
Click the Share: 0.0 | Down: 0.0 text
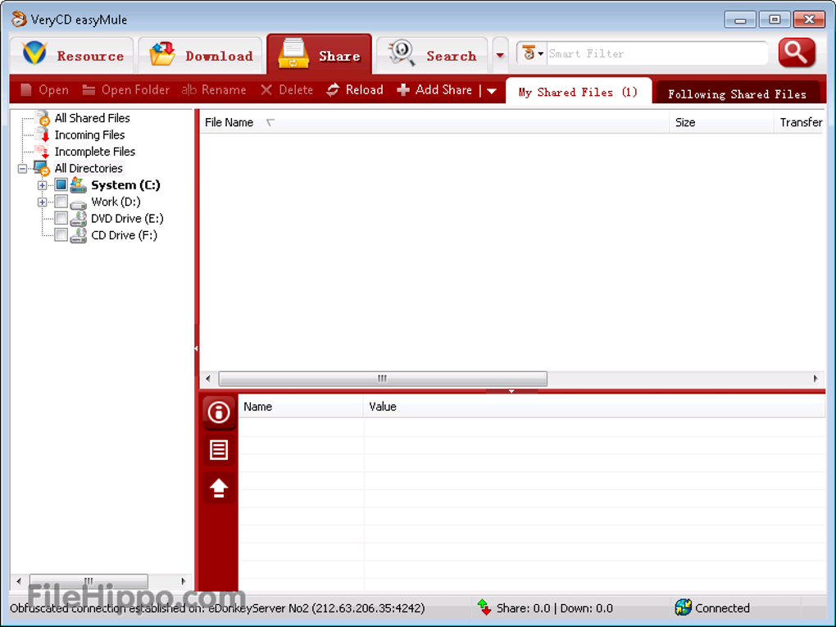pos(555,608)
